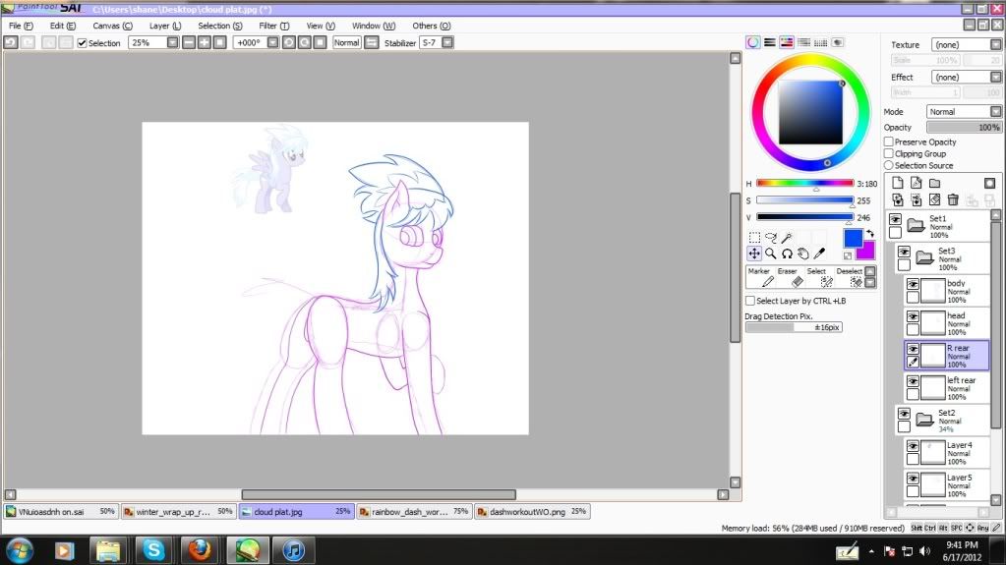The height and width of the screenshot is (565, 1006).
Task: Select the Zoom magnifier tool
Action: pyautogui.click(x=771, y=254)
